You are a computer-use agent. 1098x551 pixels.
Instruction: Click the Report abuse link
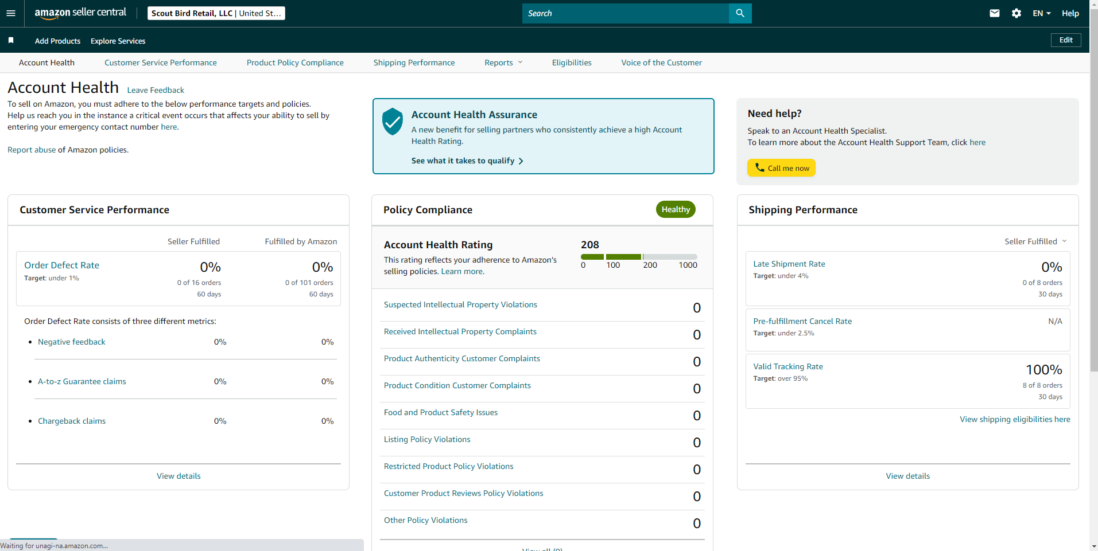[x=32, y=150]
